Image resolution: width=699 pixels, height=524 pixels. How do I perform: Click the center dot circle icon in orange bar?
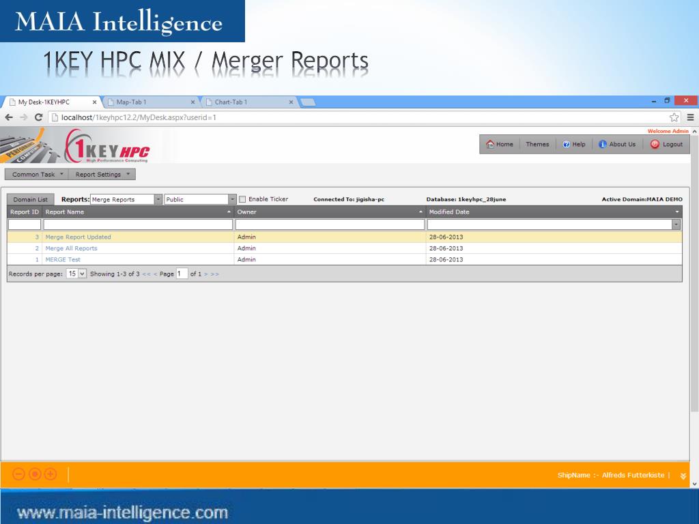35,474
